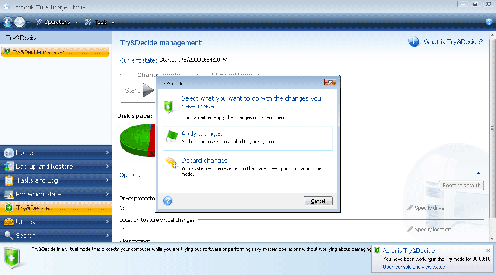This screenshot has height=275, width=496.
Task: Click the Backup and Restore icon
Action: 9,166
